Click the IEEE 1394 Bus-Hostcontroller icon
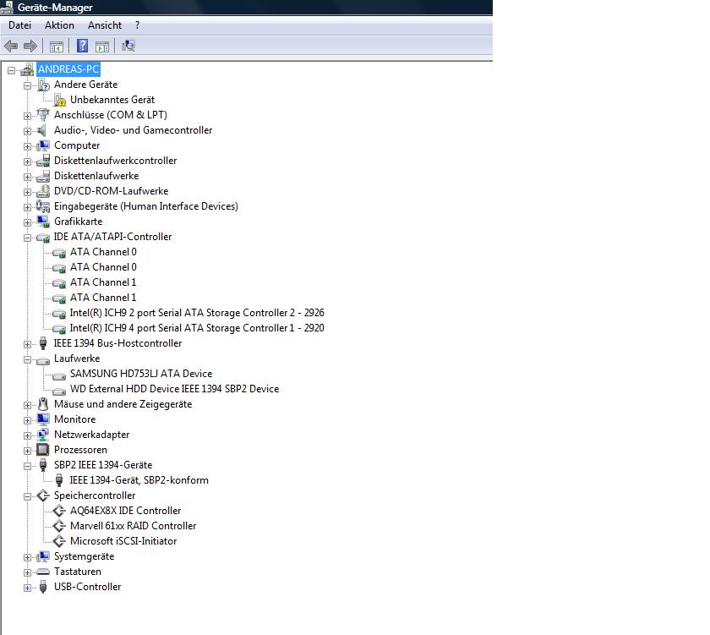 tap(43, 343)
